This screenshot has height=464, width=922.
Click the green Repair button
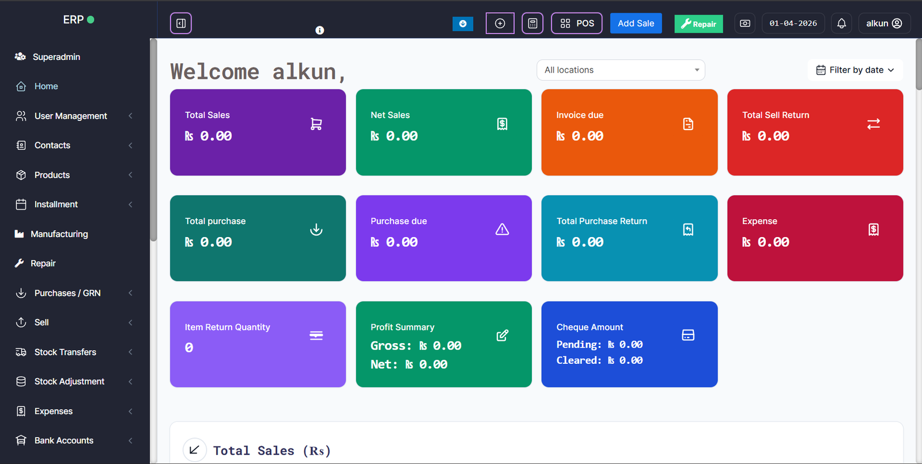click(x=698, y=24)
